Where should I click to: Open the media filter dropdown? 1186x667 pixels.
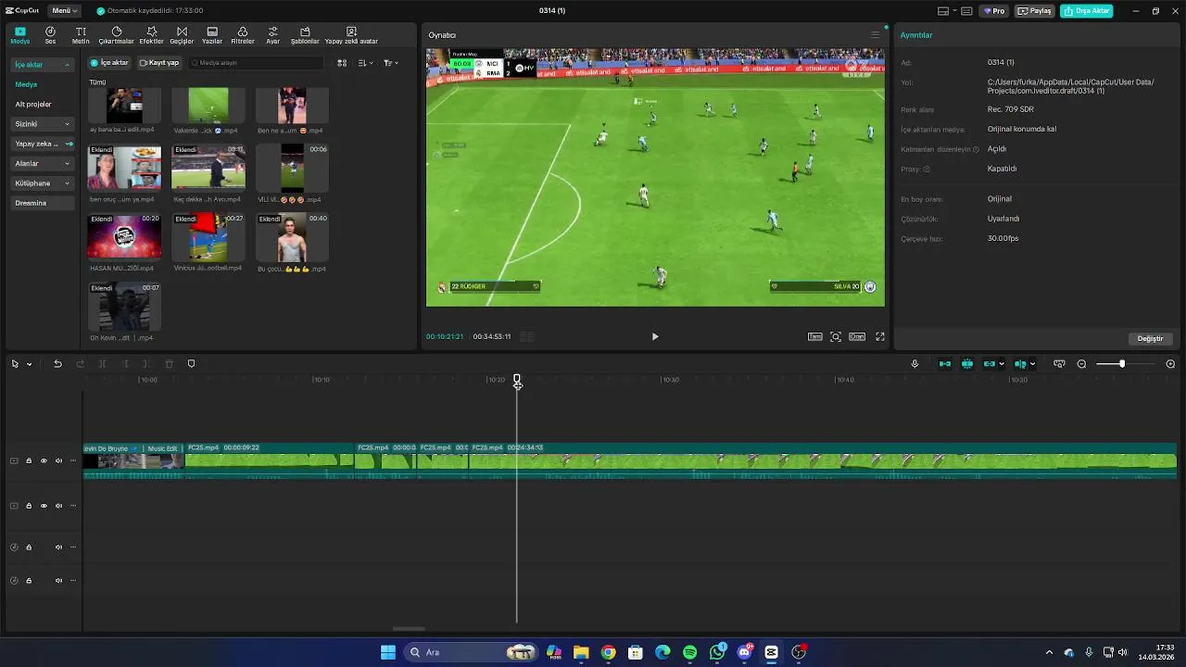391,63
